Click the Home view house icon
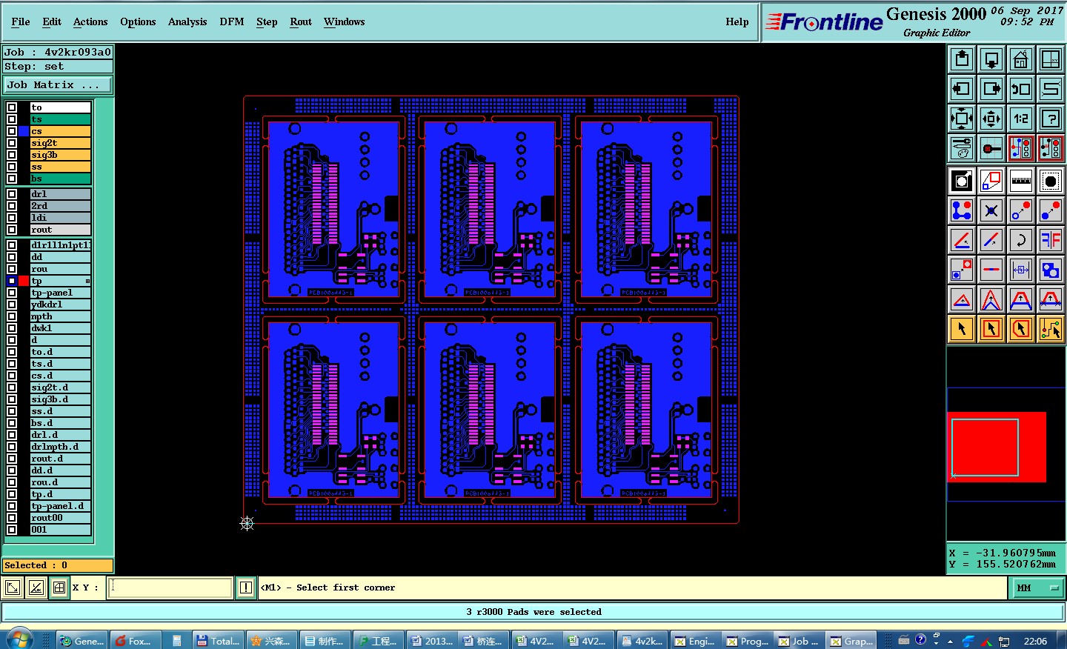Screen dimensions: 1067x649 [1020, 59]
